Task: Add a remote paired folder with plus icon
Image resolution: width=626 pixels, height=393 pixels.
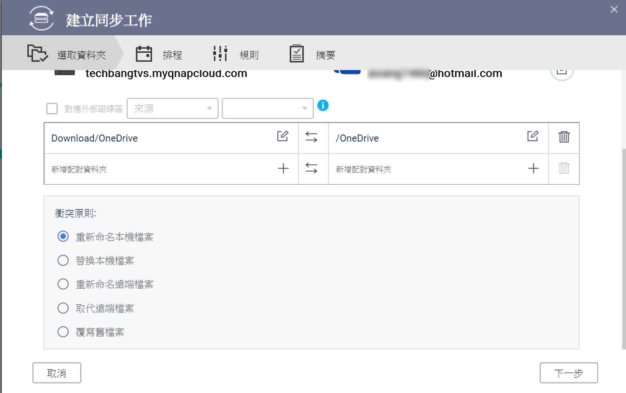Action: [533, 168]
